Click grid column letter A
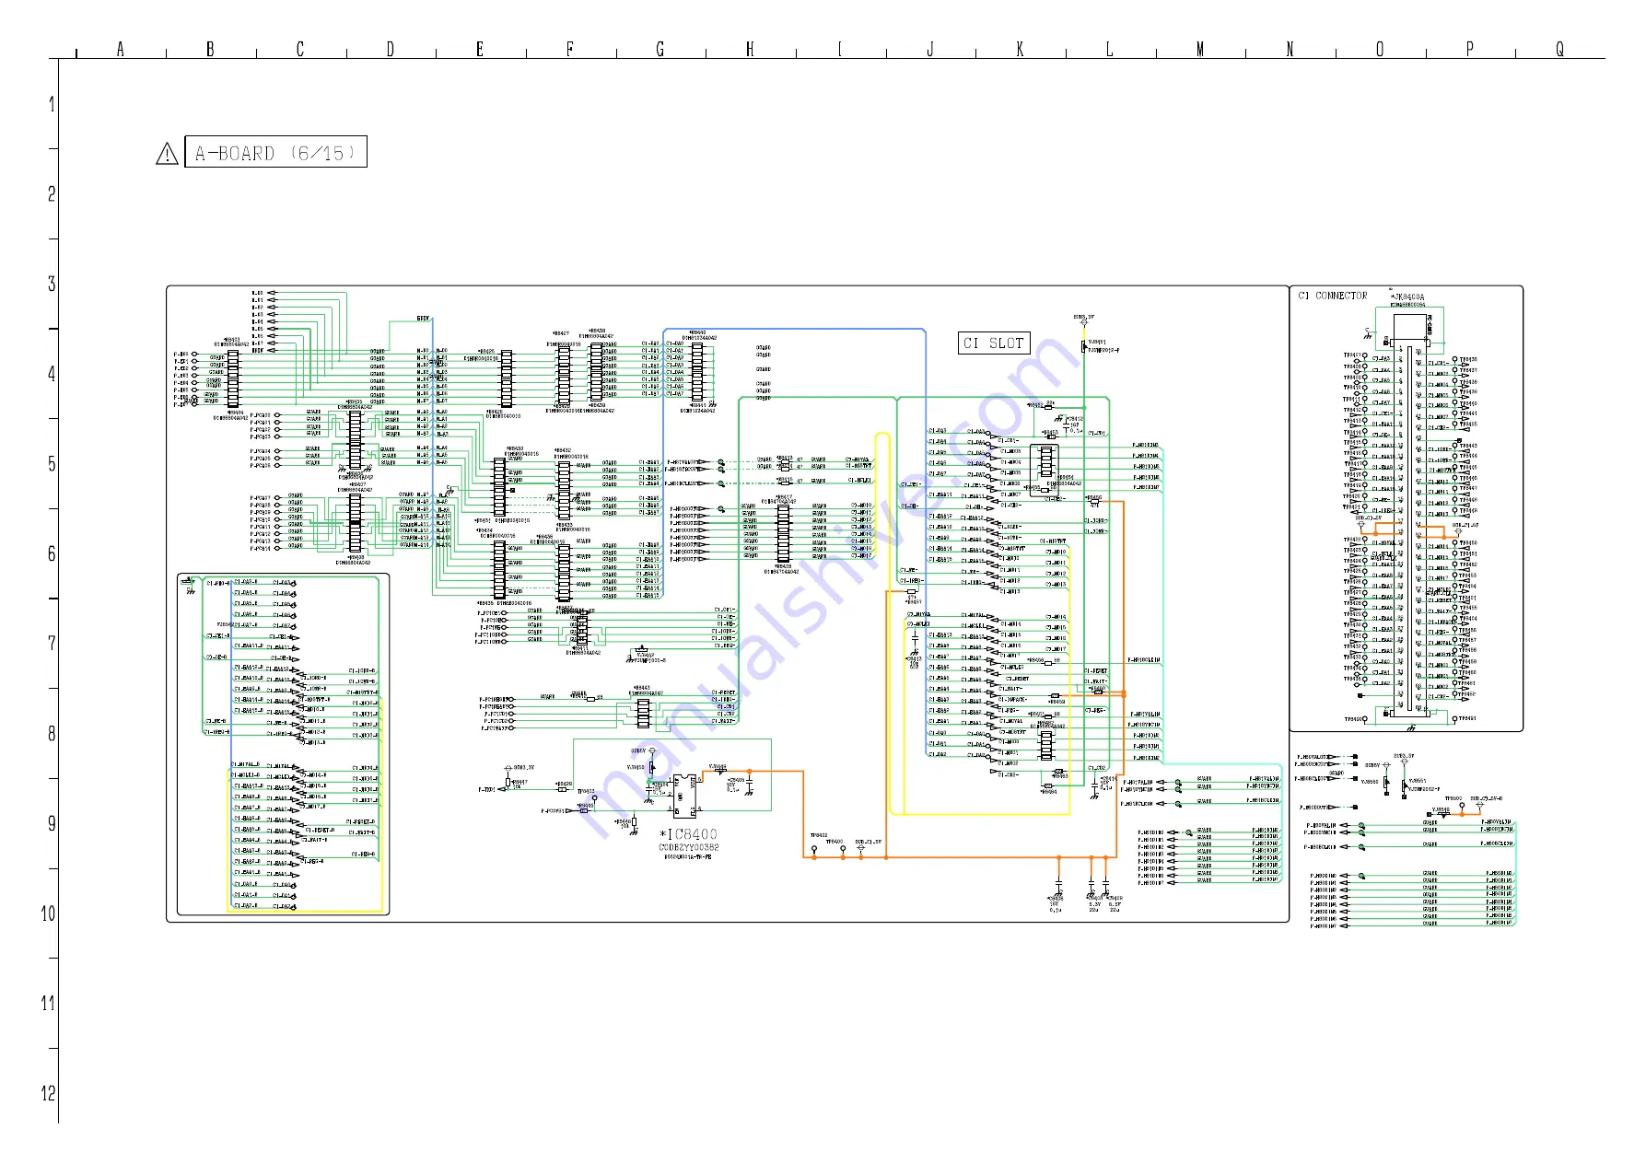The image size is (1646, 1163). (120, 50)
